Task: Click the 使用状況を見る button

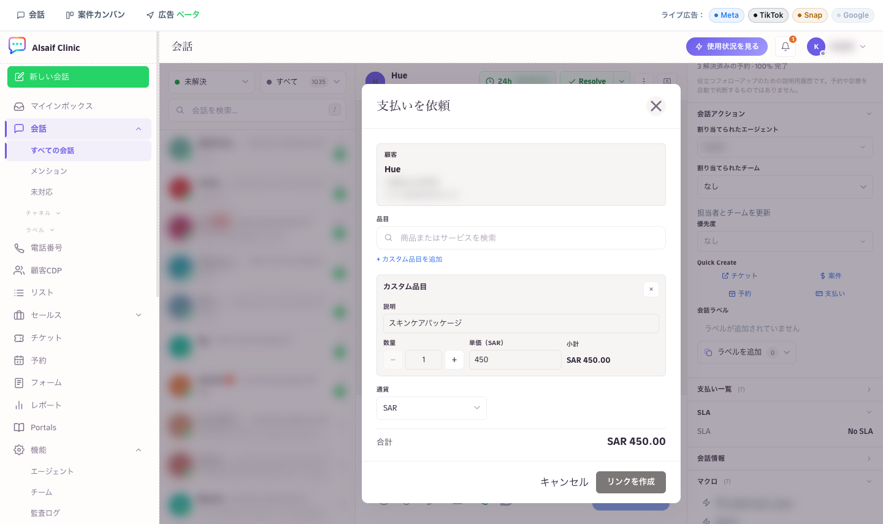Action: pos(727,47)
